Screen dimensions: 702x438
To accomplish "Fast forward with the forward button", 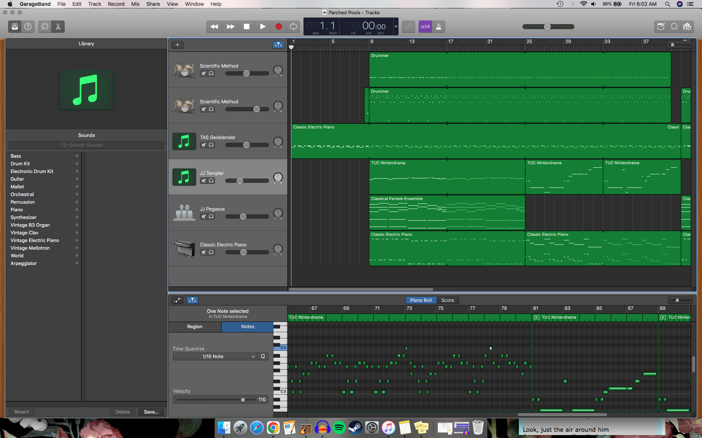I will pyautogui.click(x=231, y=27).
